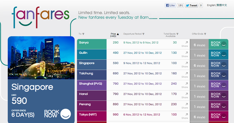Click Book Now smiley on Singapore card

coord(66,114)
